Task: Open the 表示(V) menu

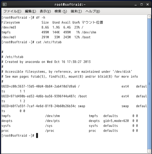Action: [x=45, y=11]
